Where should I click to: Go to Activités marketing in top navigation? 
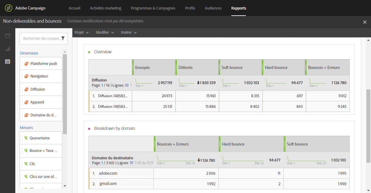pyautogui.click(x=106, y=8)
